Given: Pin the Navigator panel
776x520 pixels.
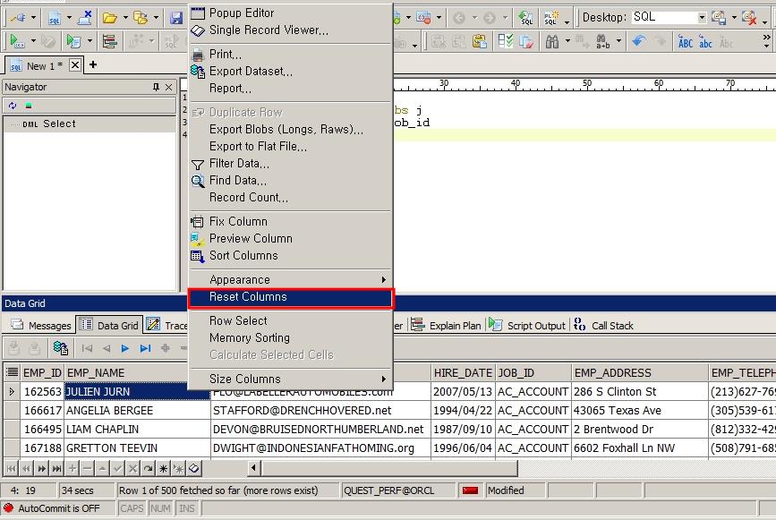Looking at the screenshot, I should [x=156, y=87].
